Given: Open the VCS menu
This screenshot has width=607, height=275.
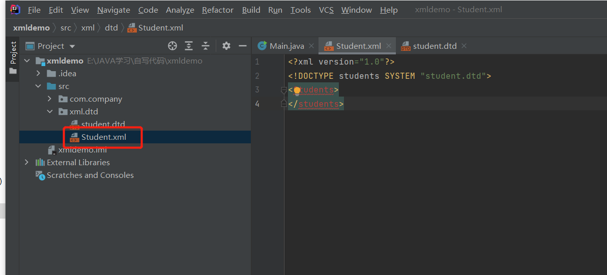Looking at the screenshot, I should pyautogui.click(x=326, y=10).
